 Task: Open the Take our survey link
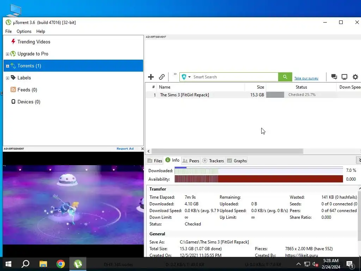point(306,78)
